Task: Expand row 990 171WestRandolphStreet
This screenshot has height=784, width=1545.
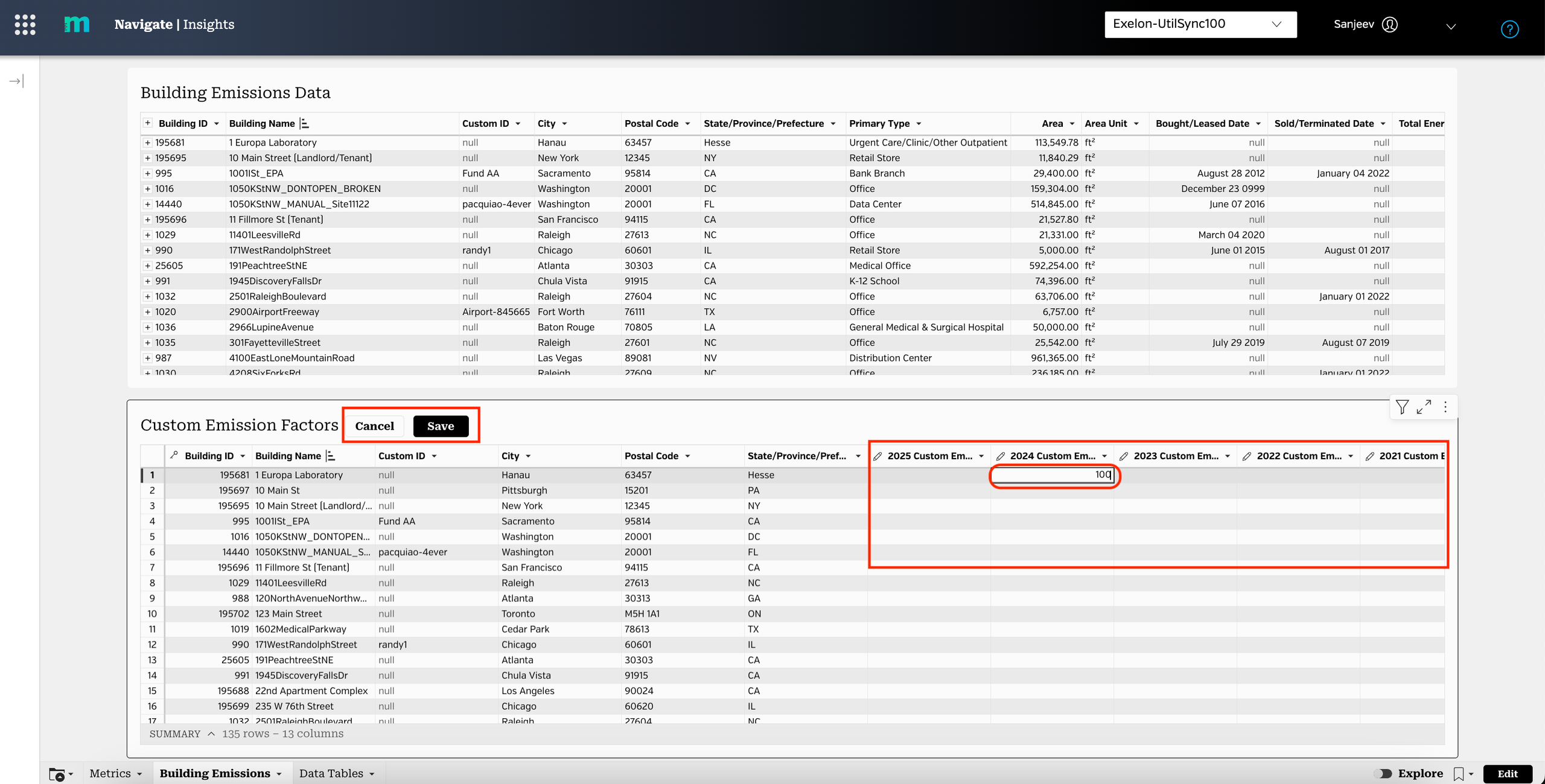Action: pyautogui.click(x=147, y=250)
